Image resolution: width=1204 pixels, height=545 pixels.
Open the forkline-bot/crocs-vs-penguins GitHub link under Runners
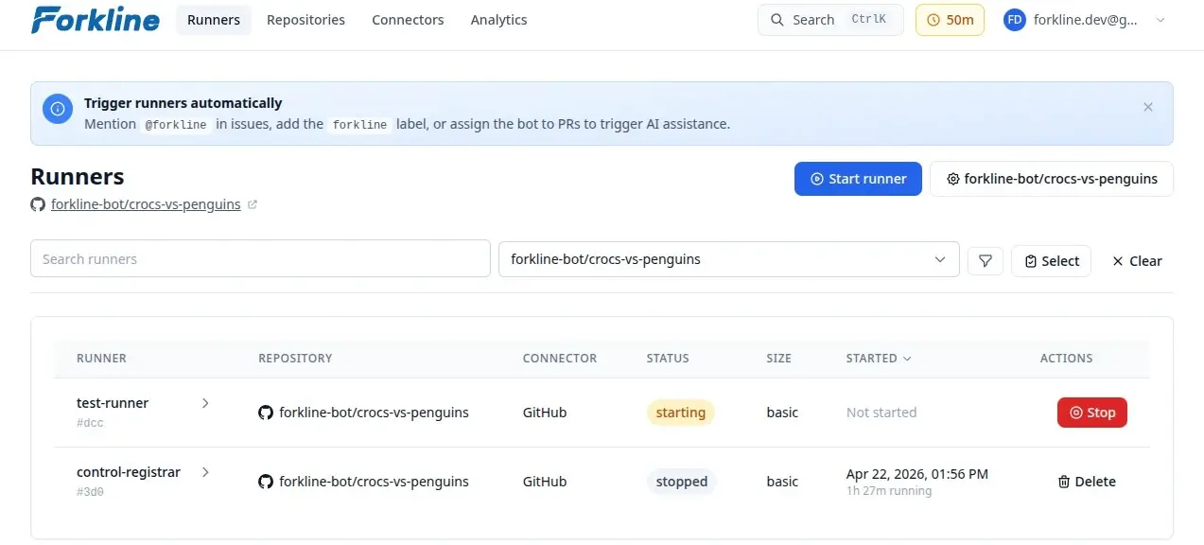click(x=146, y=204)
